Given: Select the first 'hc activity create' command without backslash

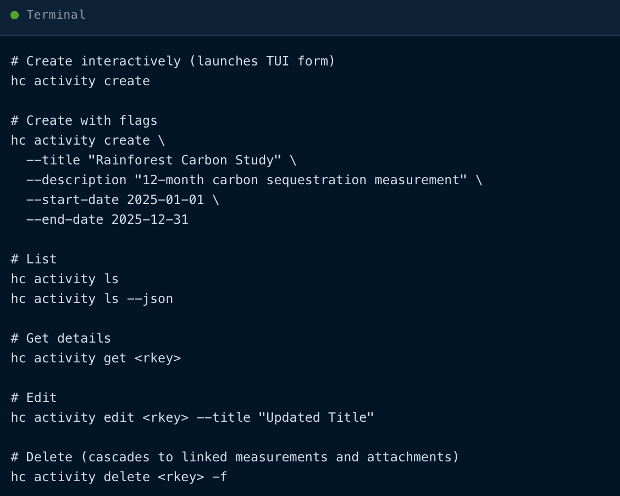Looking at the screenshot, I should pyautogui.click(x=80, y=81).
